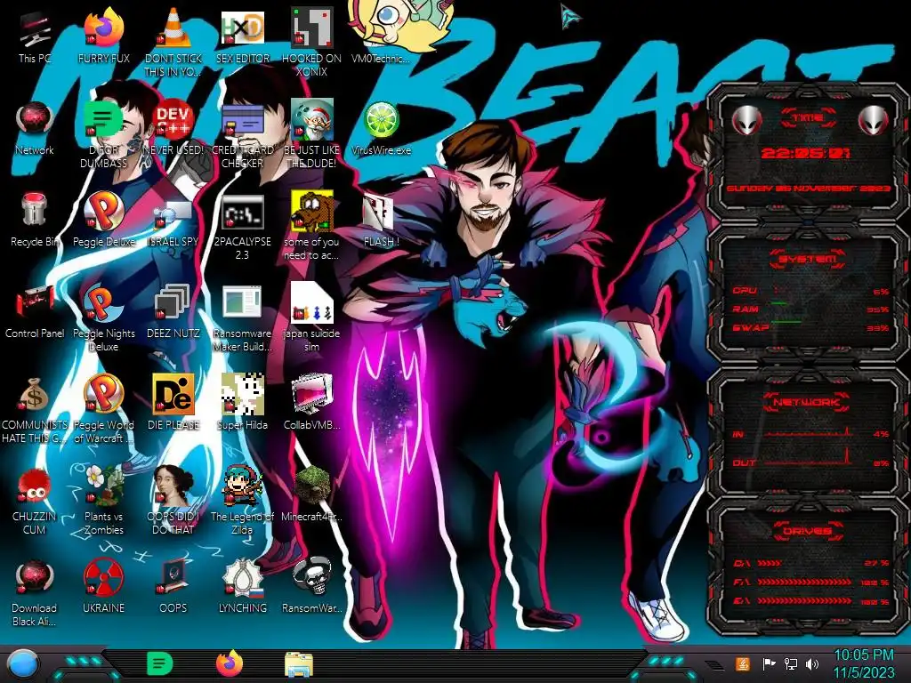Click the Start orb on the taskbar
The image size is (911, 683).
[23, 664]
